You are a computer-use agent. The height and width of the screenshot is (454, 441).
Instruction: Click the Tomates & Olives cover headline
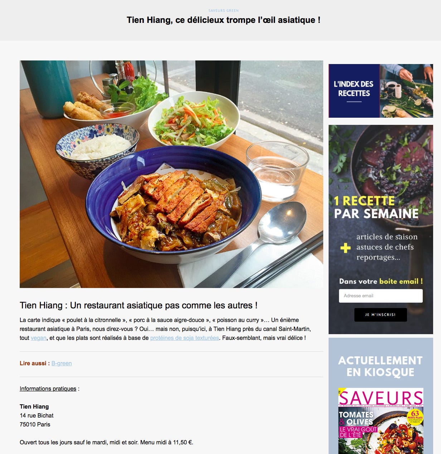pos(356,418)
